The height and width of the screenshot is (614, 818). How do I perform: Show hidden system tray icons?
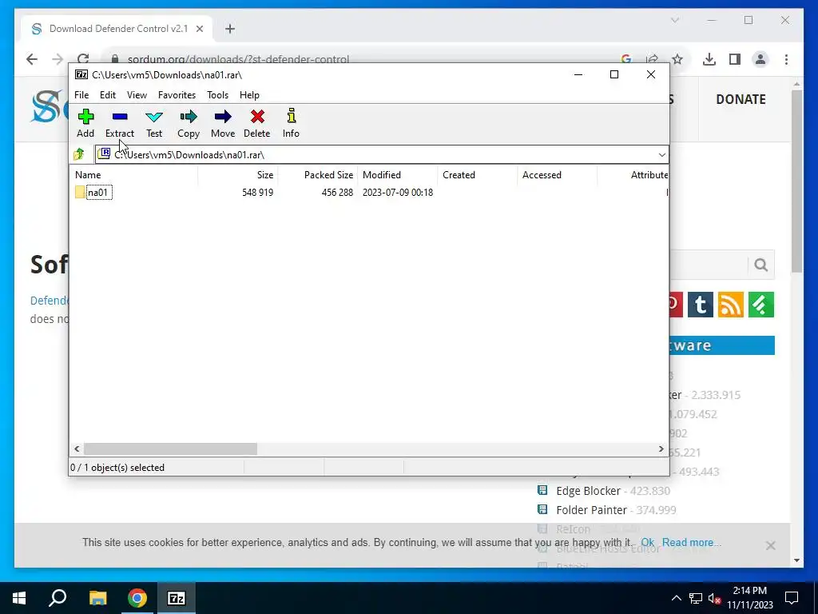[x=676, y=598]
